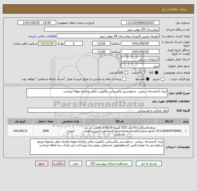The height and width of the screenshot is (191, 197).
Task: Click the province field آذربایجان شرقی
Action: 140,59
